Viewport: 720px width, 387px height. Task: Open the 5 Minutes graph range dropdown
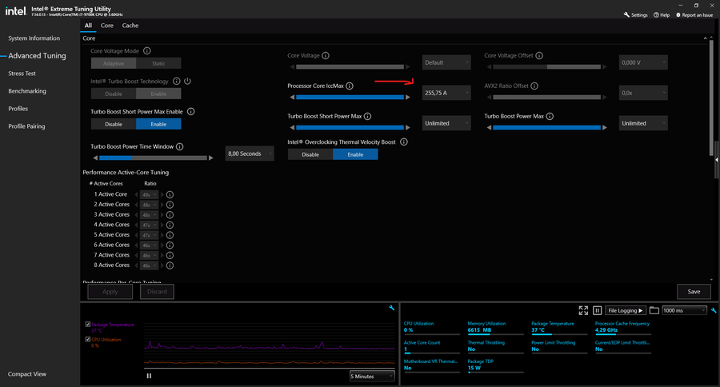[372, 377]
